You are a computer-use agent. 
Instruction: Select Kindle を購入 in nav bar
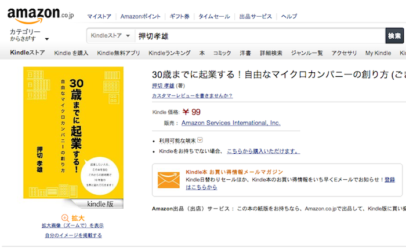click(71, 53)
